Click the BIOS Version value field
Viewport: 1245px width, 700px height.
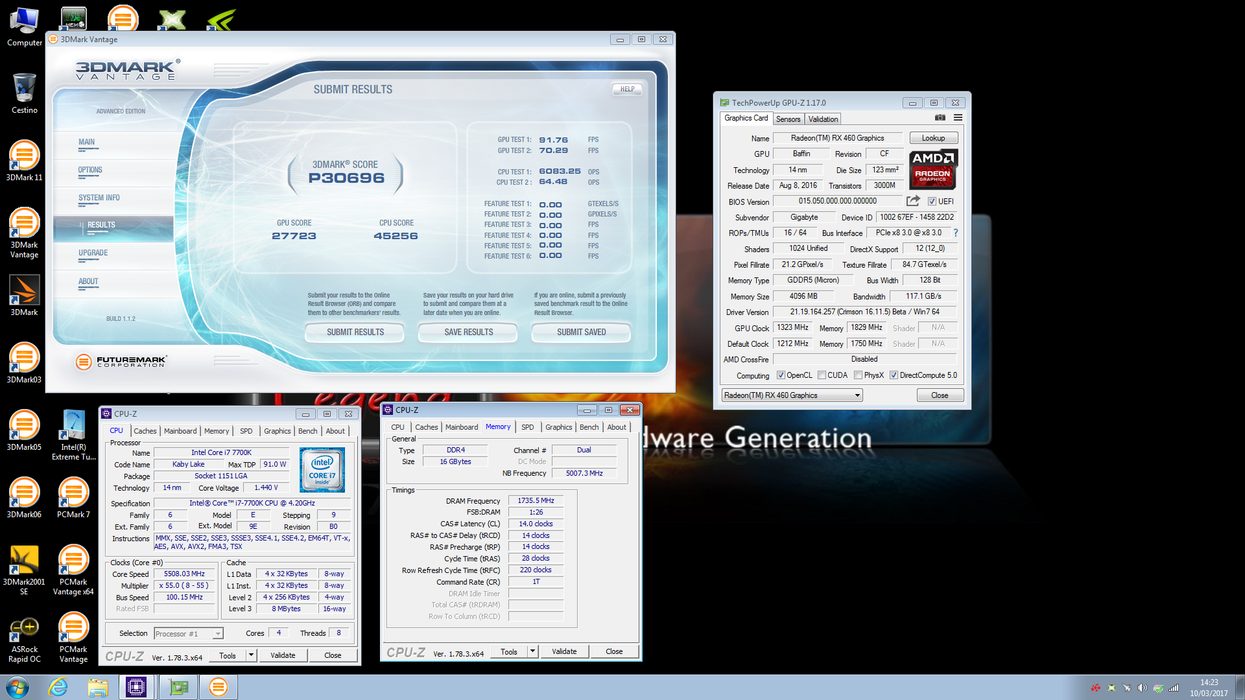pyautogui.click(x=837, y=201)
